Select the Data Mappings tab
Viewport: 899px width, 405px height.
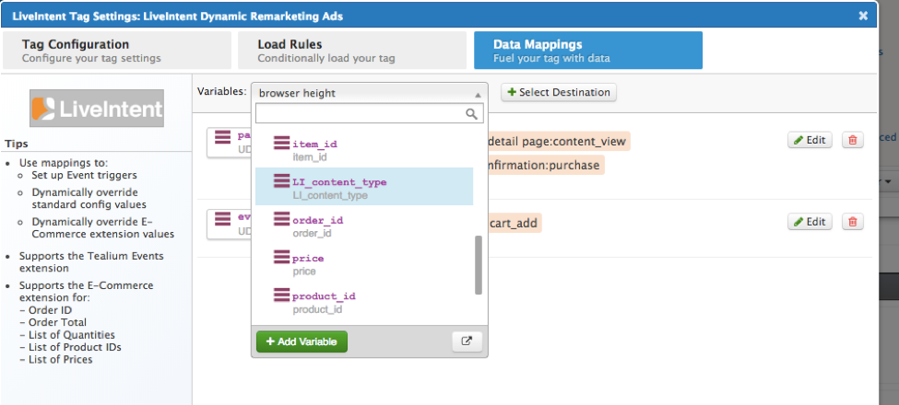587,51
